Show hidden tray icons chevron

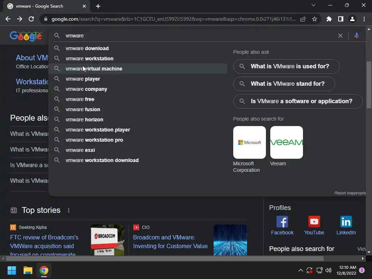pyautogui.click(x=300, y=270)
